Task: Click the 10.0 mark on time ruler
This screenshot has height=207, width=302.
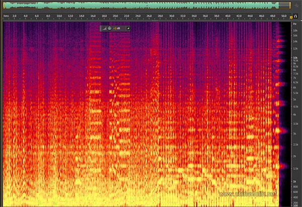Action: [59, 16]
